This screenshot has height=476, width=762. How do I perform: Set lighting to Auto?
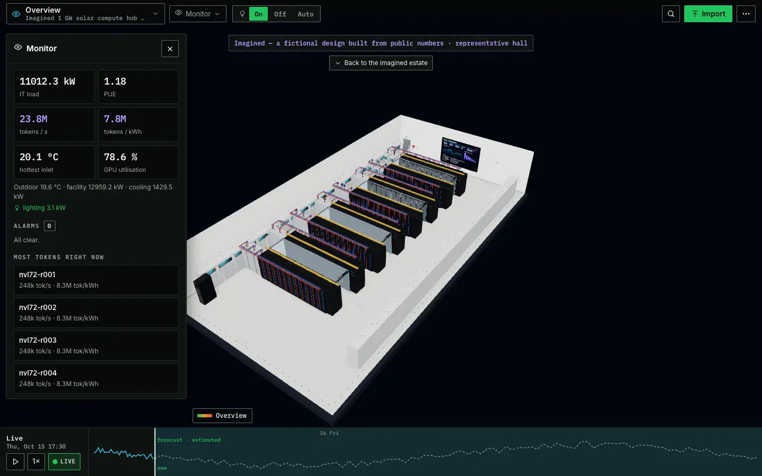click(305, 14)
